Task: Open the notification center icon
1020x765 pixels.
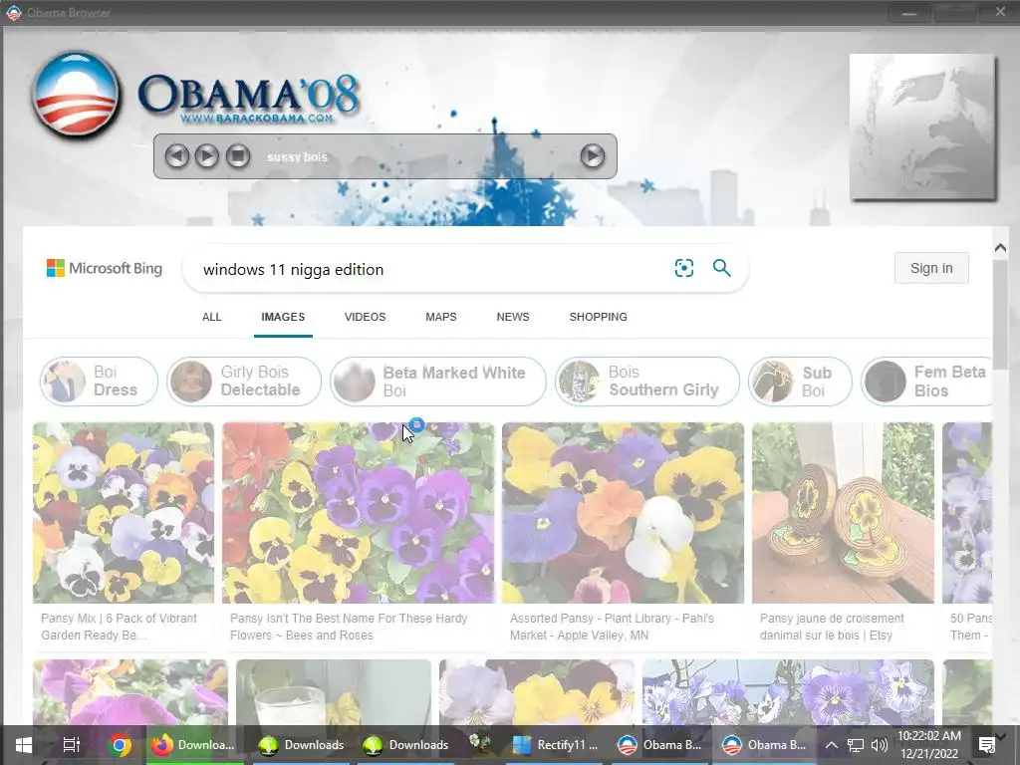Action: [987, 745]
